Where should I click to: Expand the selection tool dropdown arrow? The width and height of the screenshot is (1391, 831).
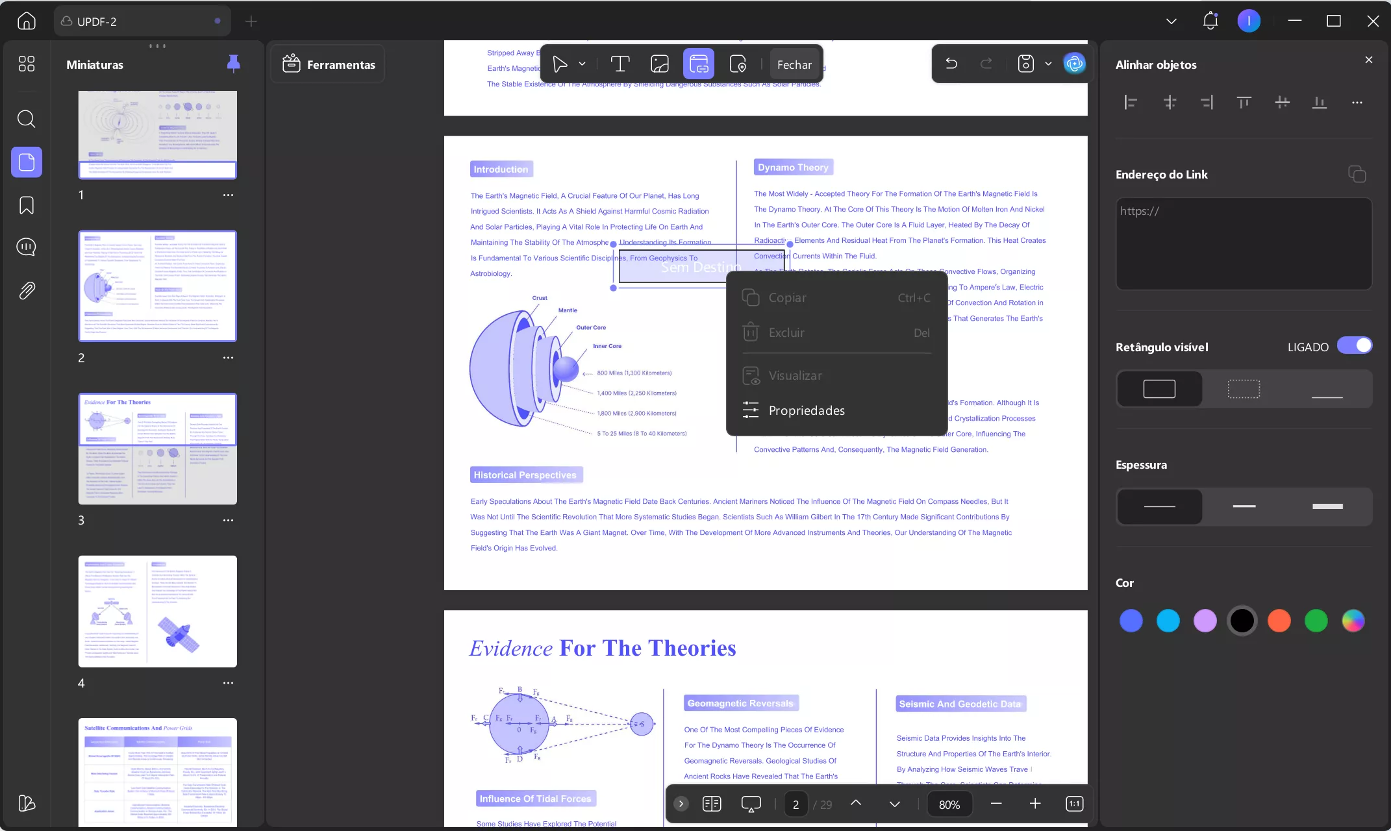pyautogui.click(x=582, y=64)
